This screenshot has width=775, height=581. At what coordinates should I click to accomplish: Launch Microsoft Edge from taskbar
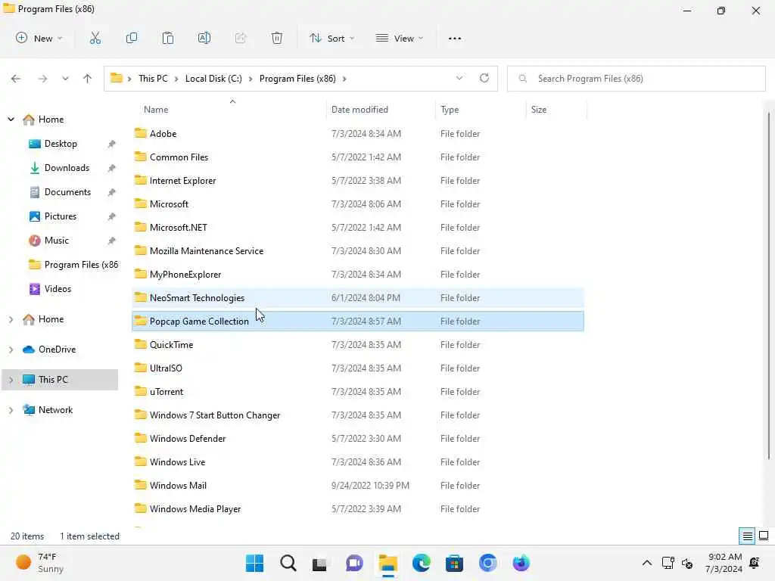[421, 563]
